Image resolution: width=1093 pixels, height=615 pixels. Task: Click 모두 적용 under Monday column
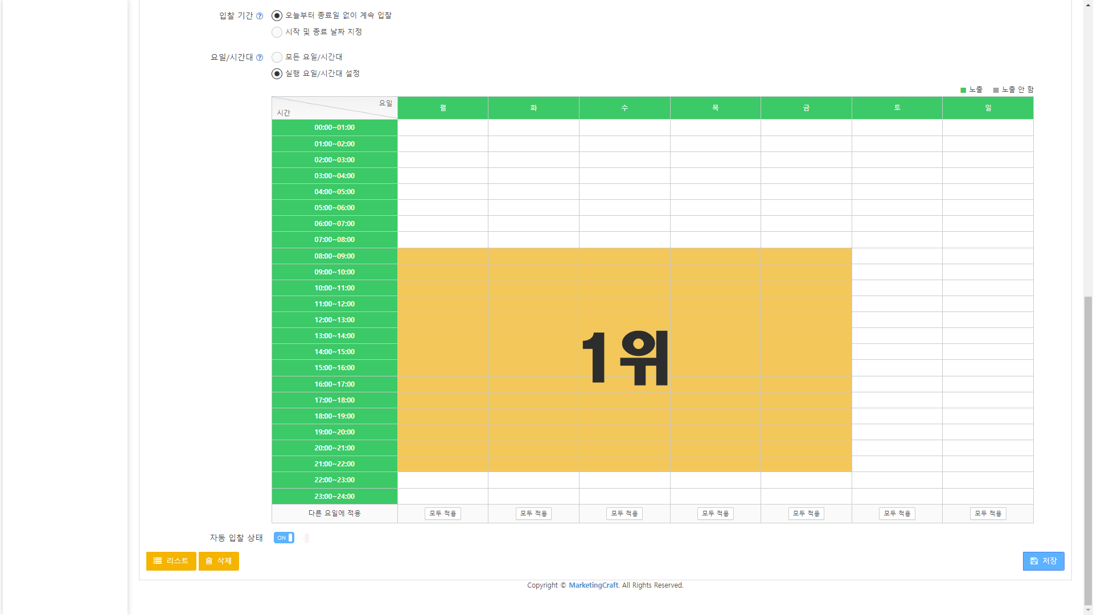pyautogui.click(x=443, y=514)
